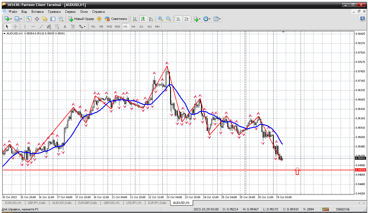The height and width of the screenshot is (213, 368).
Task: Open the indicators list dropdown
Action: pyautogui.click(x=200, y=19)
